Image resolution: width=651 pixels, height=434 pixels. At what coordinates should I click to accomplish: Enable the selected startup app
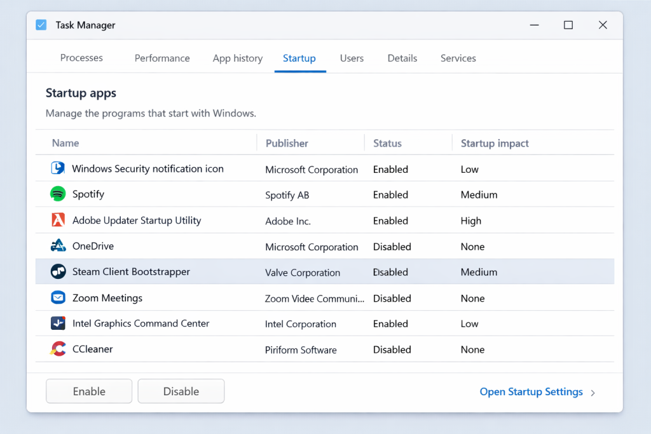pyautogui.click(x=89, y=391)
